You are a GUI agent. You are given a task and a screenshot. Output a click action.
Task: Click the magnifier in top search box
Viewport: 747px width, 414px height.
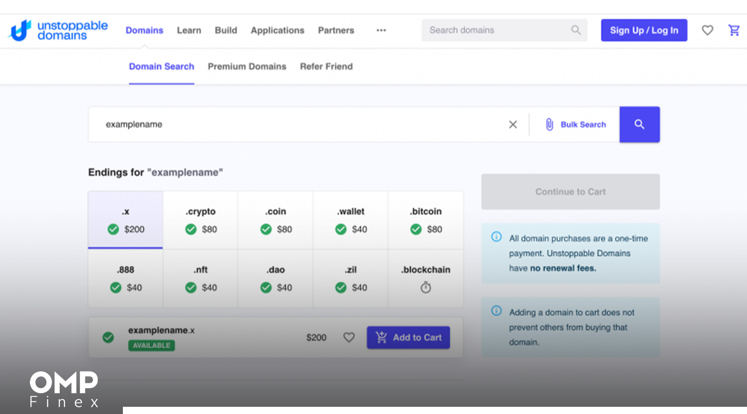[x=576, y=30]
